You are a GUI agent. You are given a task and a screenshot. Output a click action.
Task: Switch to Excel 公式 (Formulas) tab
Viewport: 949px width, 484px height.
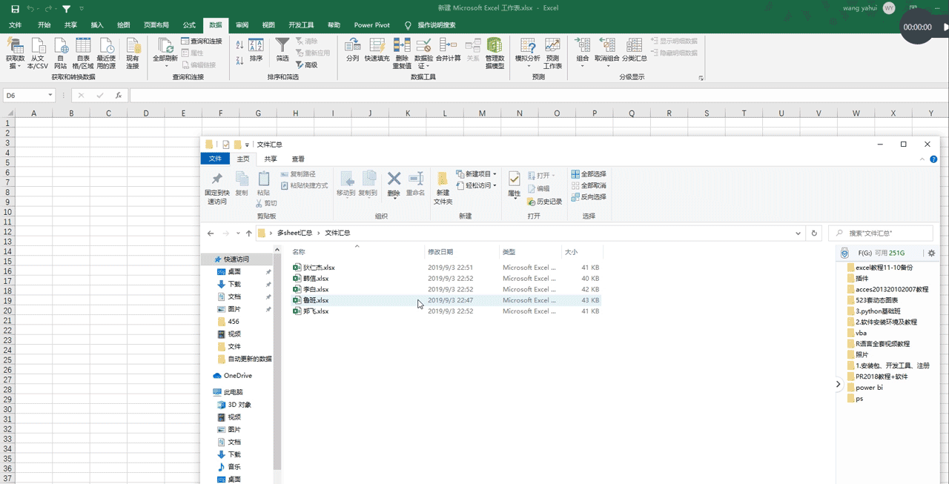[x=189, y=24]
